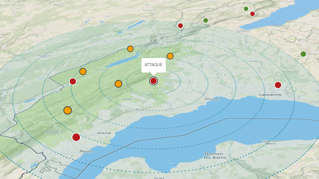Click the red marker north of Yverdon-les-Bains

[252, 14]
